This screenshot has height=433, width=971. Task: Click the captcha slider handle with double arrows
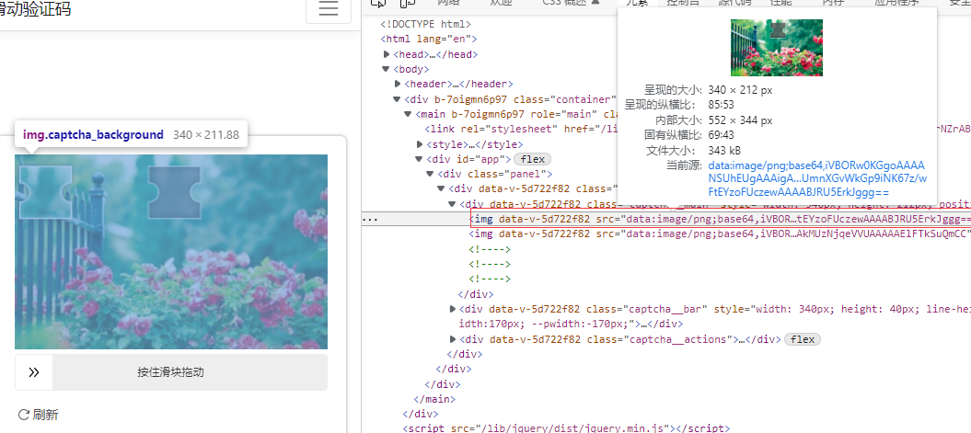[x=34, y=372]
